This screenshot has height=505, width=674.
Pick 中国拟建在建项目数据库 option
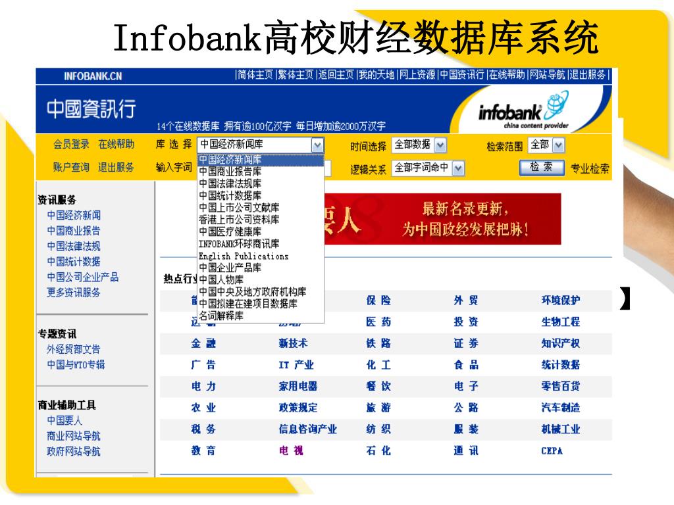(261, 304)
